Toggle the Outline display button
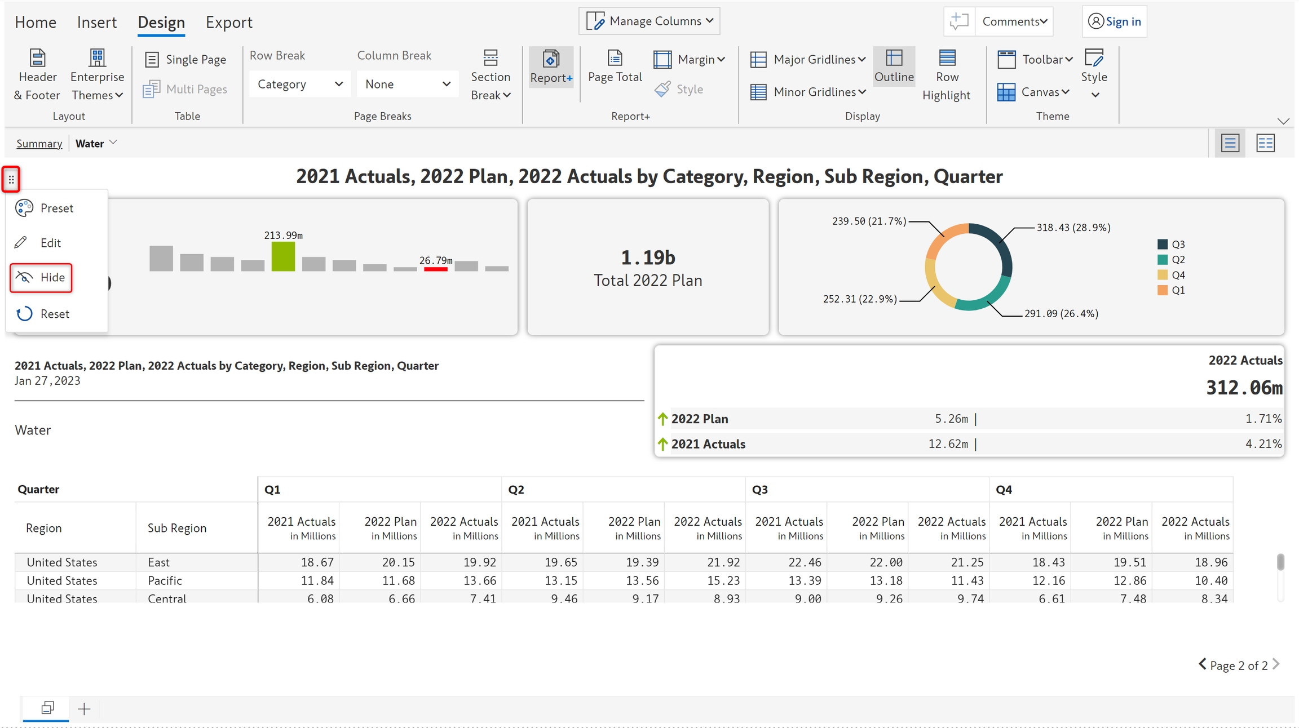Screen dimensions: 1299x728 click(894, 66)
